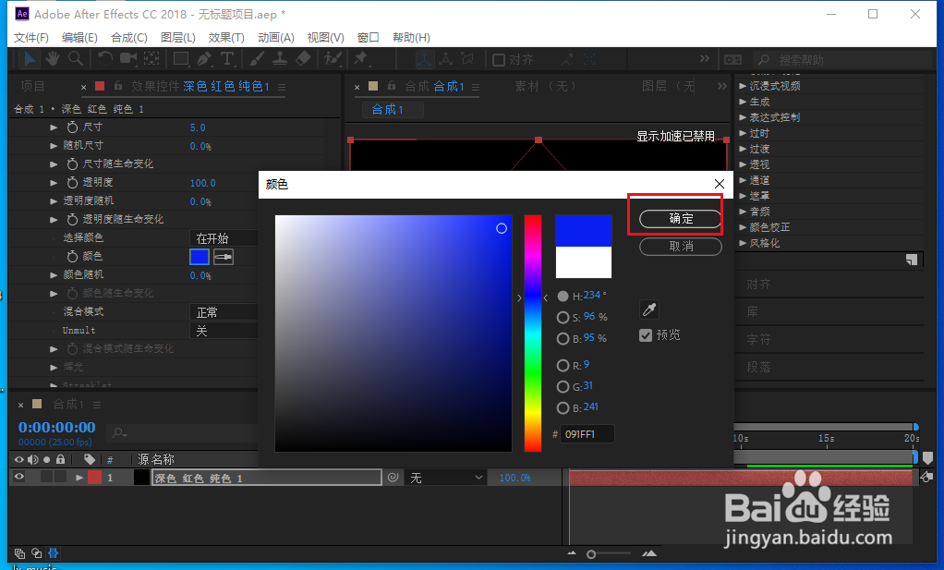Select the Hand tool

[53, 59]
